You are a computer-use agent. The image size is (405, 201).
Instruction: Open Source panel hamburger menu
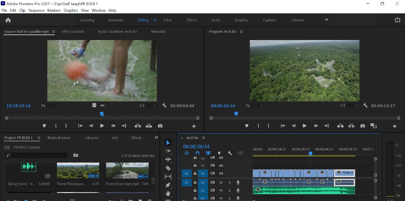[53, 32]
